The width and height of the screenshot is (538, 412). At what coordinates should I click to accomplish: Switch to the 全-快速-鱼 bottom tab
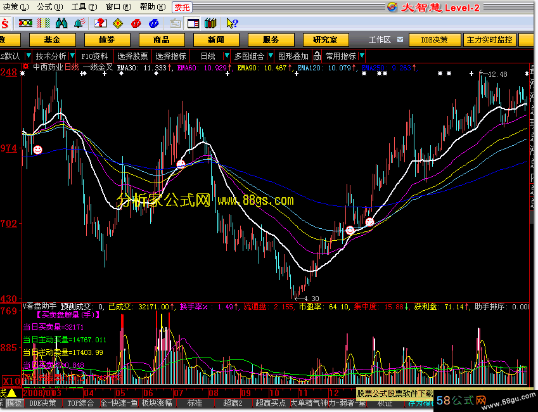point(118,403)
